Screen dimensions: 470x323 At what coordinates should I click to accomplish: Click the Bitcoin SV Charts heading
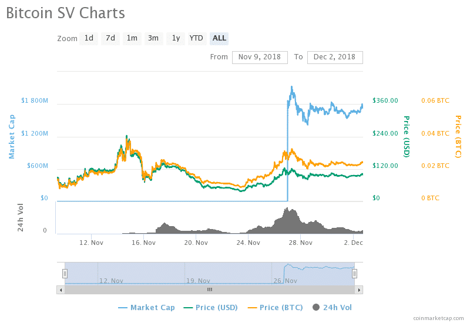point(65,13)
